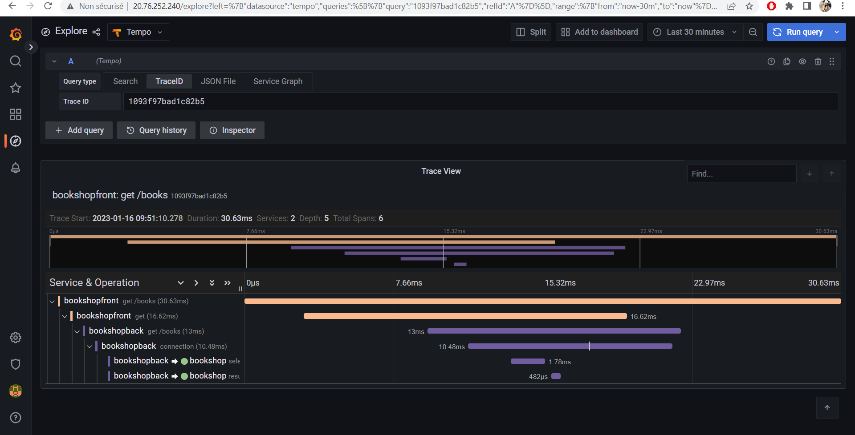Viewport: 855px width, 435px height.
Task: Open Help question mark in sidebar
Action: click(x=16, y=418)
